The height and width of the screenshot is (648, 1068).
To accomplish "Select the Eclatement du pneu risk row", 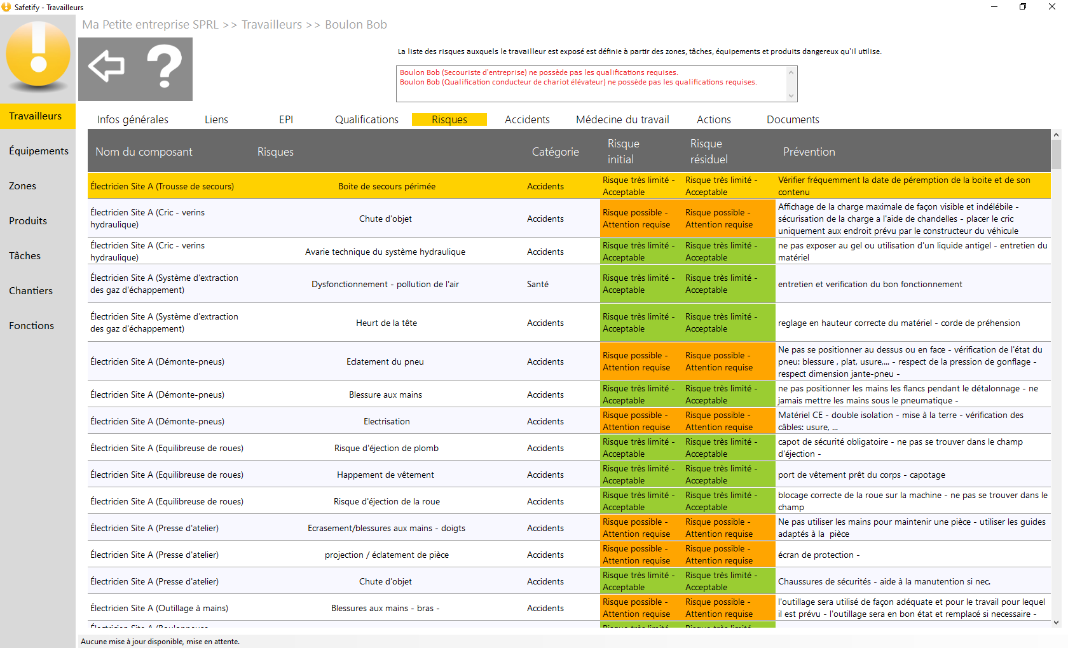I will (x=569, y=361).
